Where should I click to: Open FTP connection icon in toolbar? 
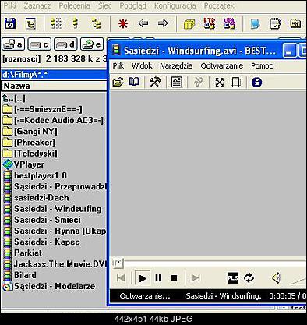pos(210,23)
